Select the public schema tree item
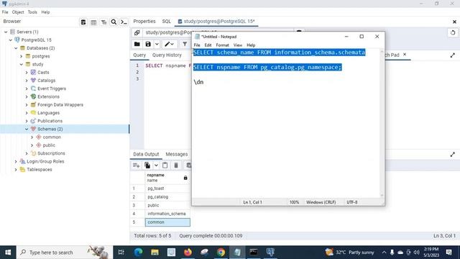The height and width of the screenshot is (259, 460). click(x=49, y=145)
